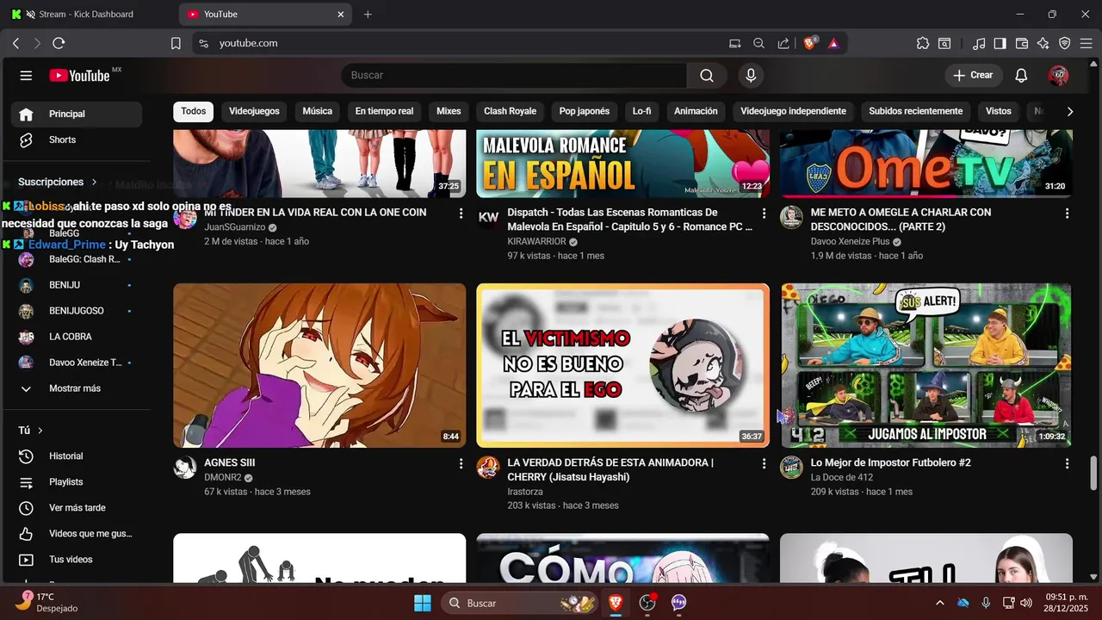Select the Animación filter chip
Screen dimensions: 1102x620
696,111
